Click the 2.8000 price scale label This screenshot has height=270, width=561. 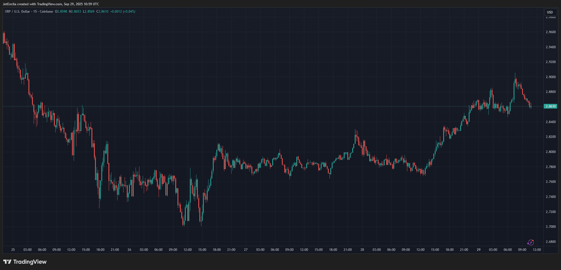pyautogui.click(x=551, y=152)
